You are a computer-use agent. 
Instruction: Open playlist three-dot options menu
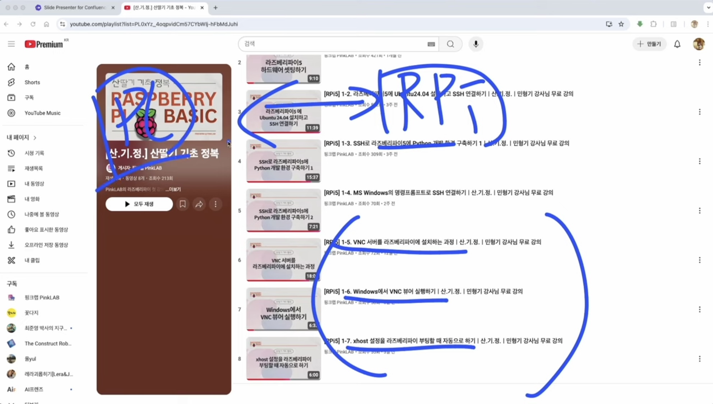216,204
